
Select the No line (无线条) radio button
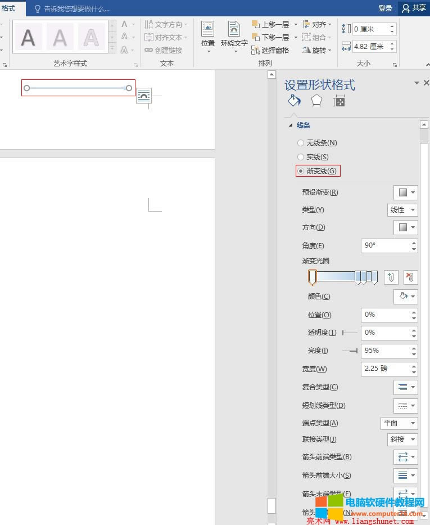coord(301,143)
